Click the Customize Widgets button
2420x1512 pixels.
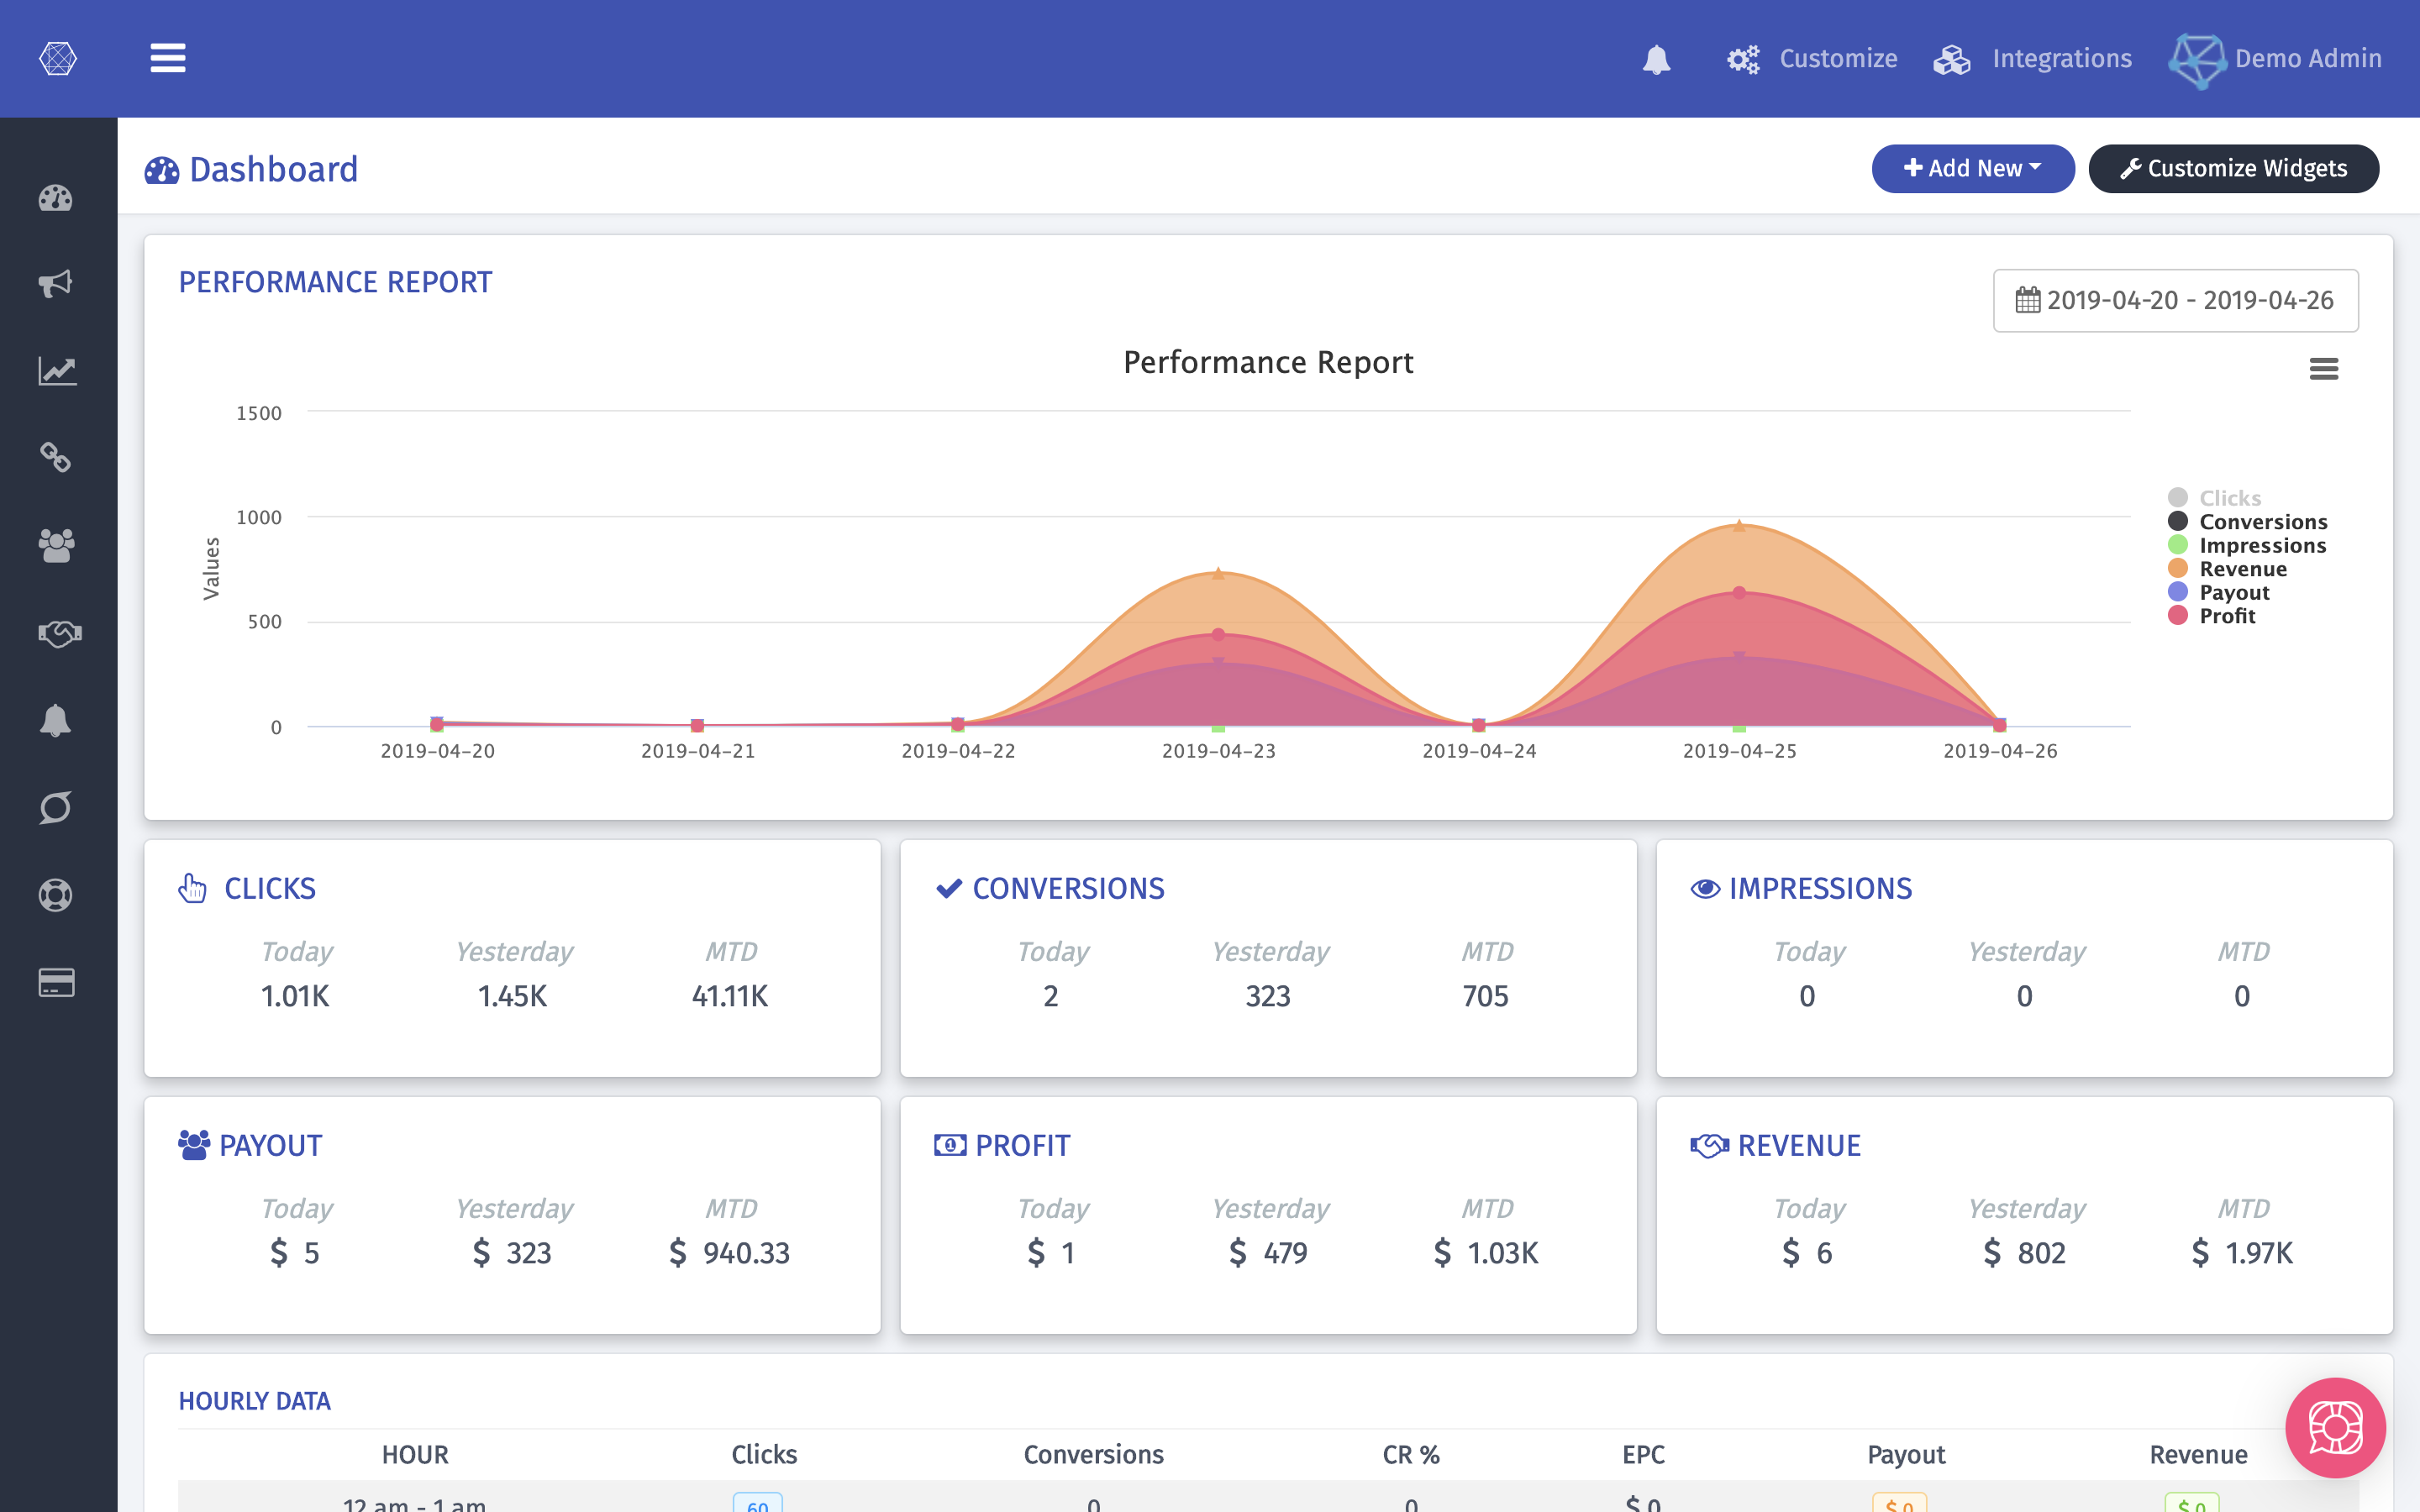tap(2234, 168)
